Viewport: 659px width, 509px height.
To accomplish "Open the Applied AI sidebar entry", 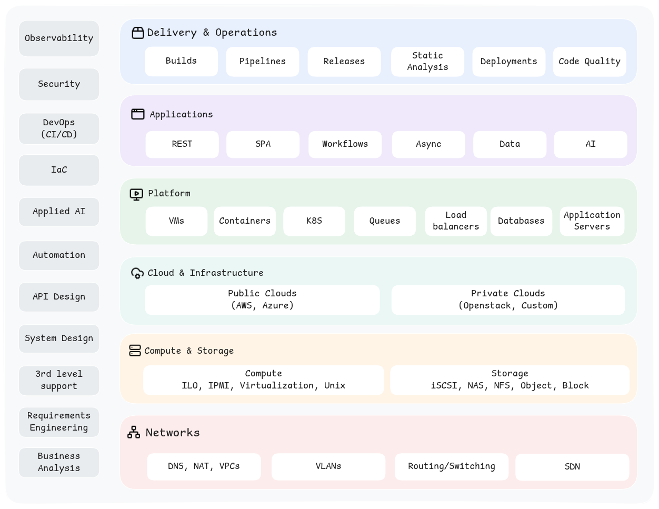I will pos(59,212).
